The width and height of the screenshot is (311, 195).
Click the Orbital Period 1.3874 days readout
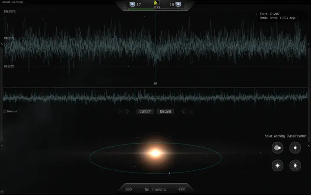[x=278, y=18]
